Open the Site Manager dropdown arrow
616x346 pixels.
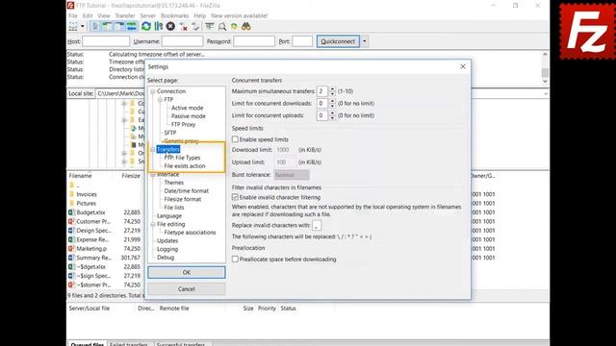tap(83, 27)
